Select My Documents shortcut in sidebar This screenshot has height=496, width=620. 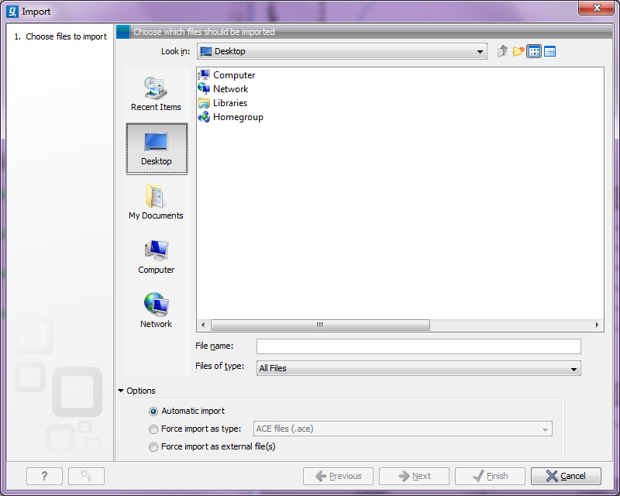point(156,202)
